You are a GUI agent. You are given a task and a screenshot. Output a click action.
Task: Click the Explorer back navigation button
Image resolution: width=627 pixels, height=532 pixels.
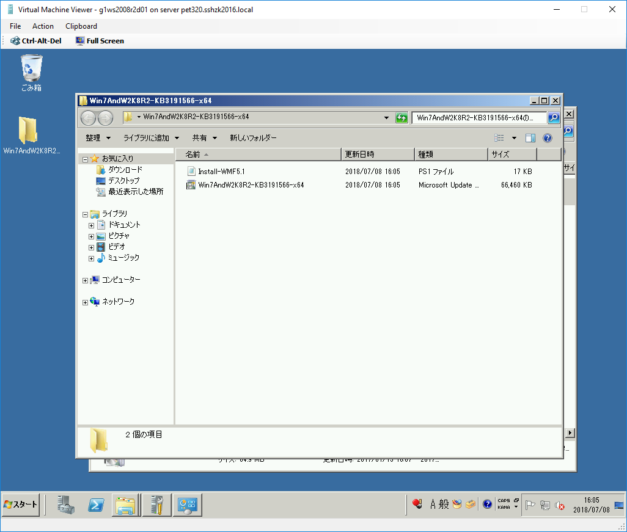(x=89, y=118)
